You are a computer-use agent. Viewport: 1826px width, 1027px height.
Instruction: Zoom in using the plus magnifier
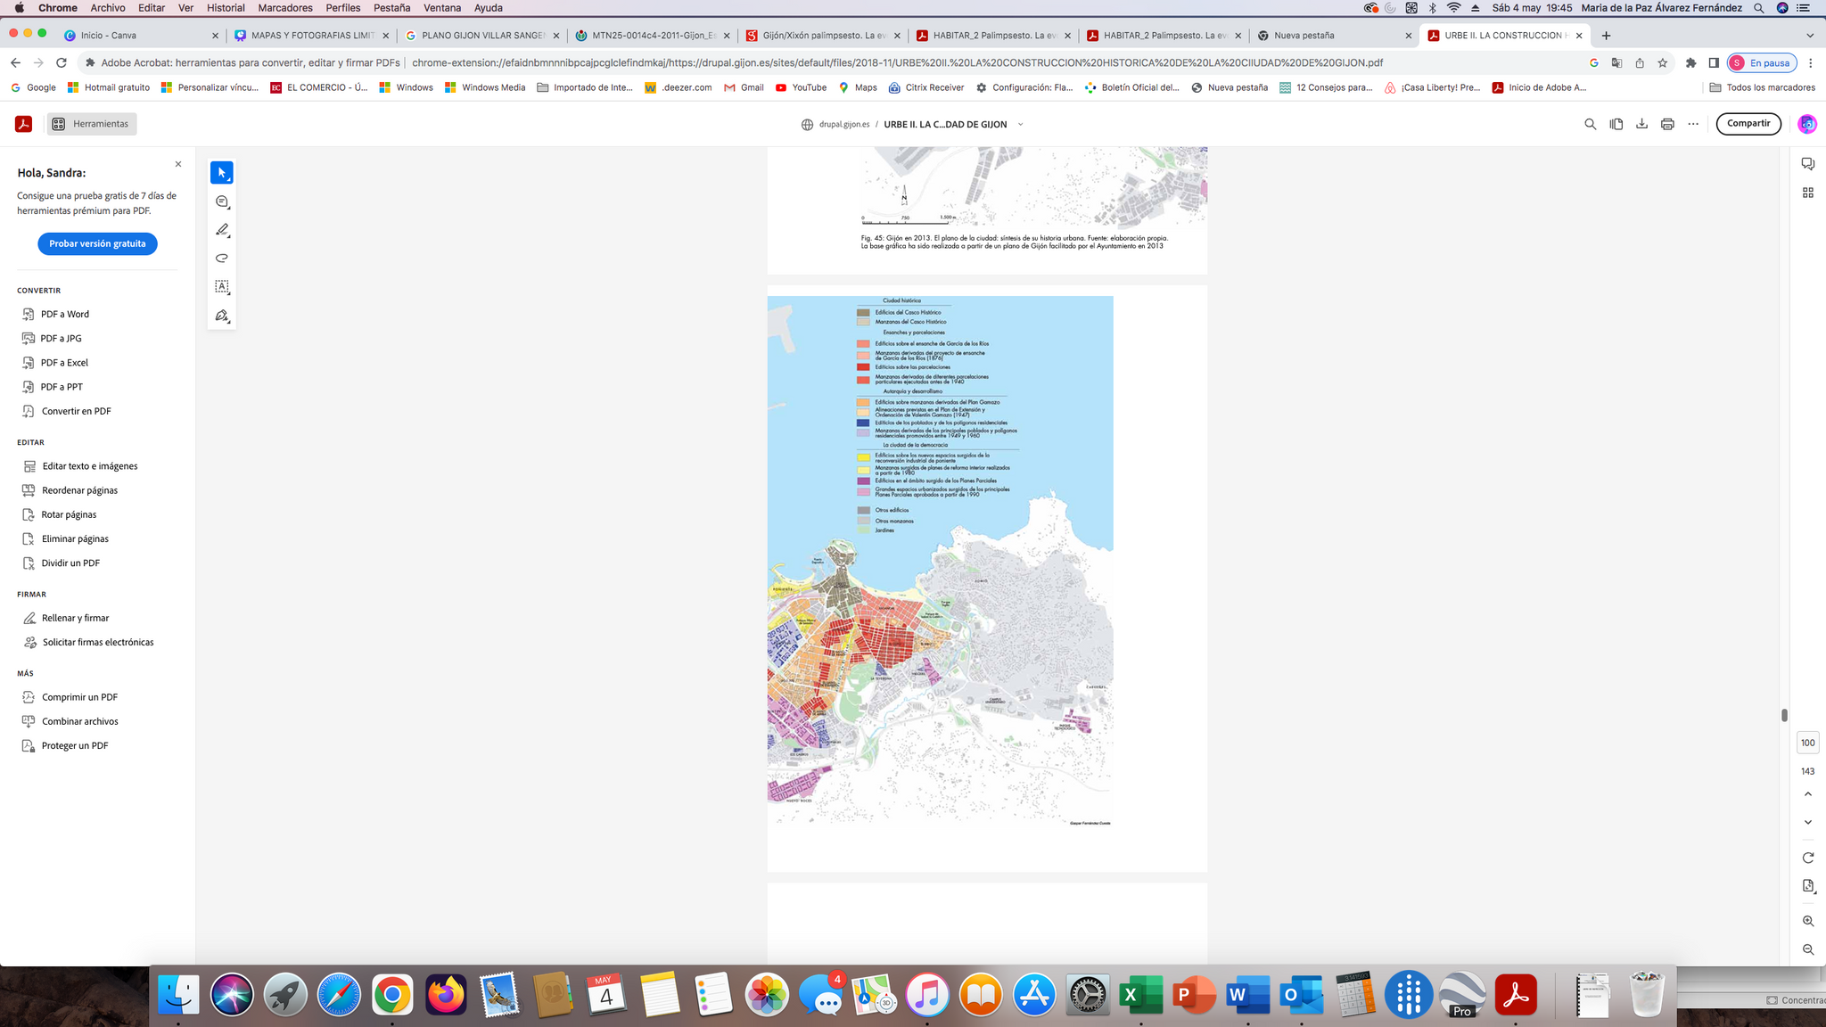pyautogui.click(x=1807, y=921)
